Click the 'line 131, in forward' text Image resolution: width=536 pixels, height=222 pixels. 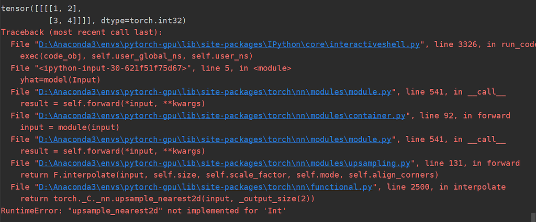pos(470,163)
